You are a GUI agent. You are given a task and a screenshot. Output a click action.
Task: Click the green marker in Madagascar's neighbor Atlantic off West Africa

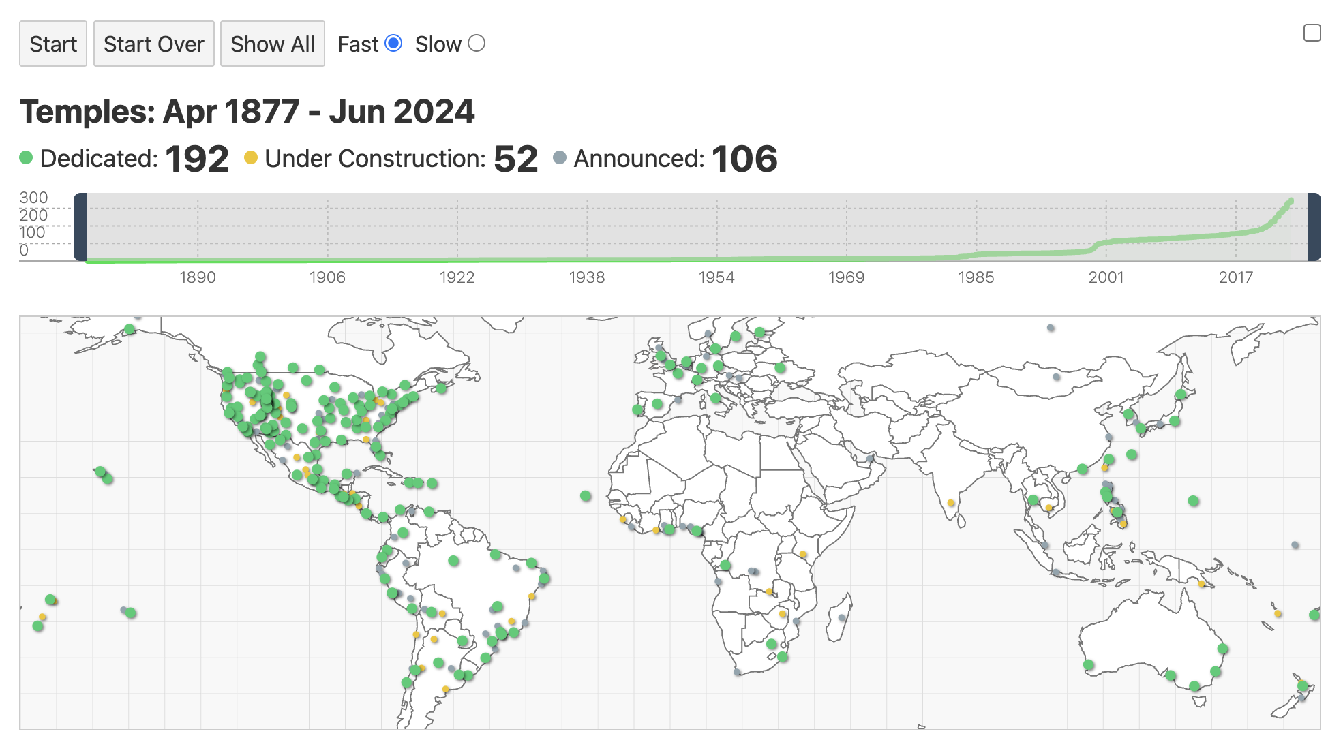(x=586, y=495)
